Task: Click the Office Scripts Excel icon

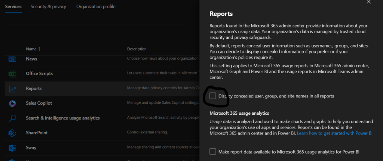Action: coord(12,74)
